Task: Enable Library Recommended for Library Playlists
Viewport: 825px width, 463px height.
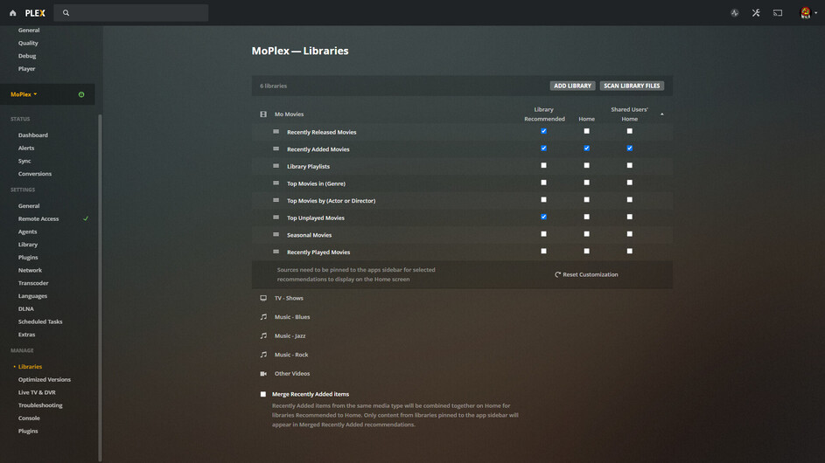Action: click(543, 166)
